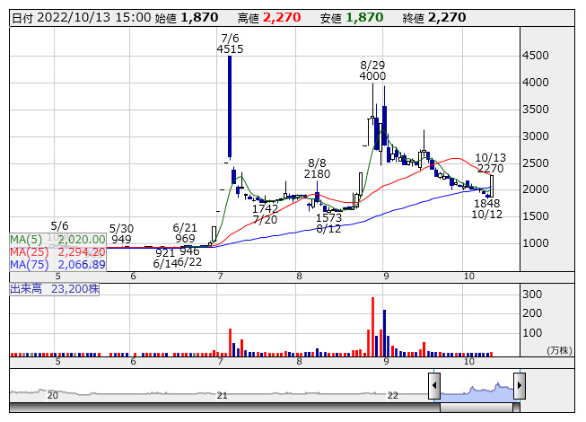Click the 7/6 4515 peak label

click(x=230, y=44)
